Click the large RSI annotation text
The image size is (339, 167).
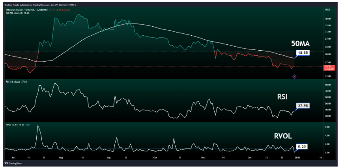[282, 97]
